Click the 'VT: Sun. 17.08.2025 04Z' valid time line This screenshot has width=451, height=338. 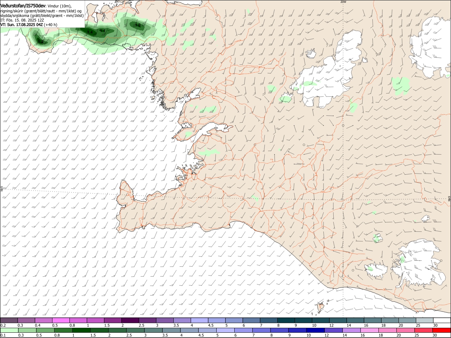point(29,25)
